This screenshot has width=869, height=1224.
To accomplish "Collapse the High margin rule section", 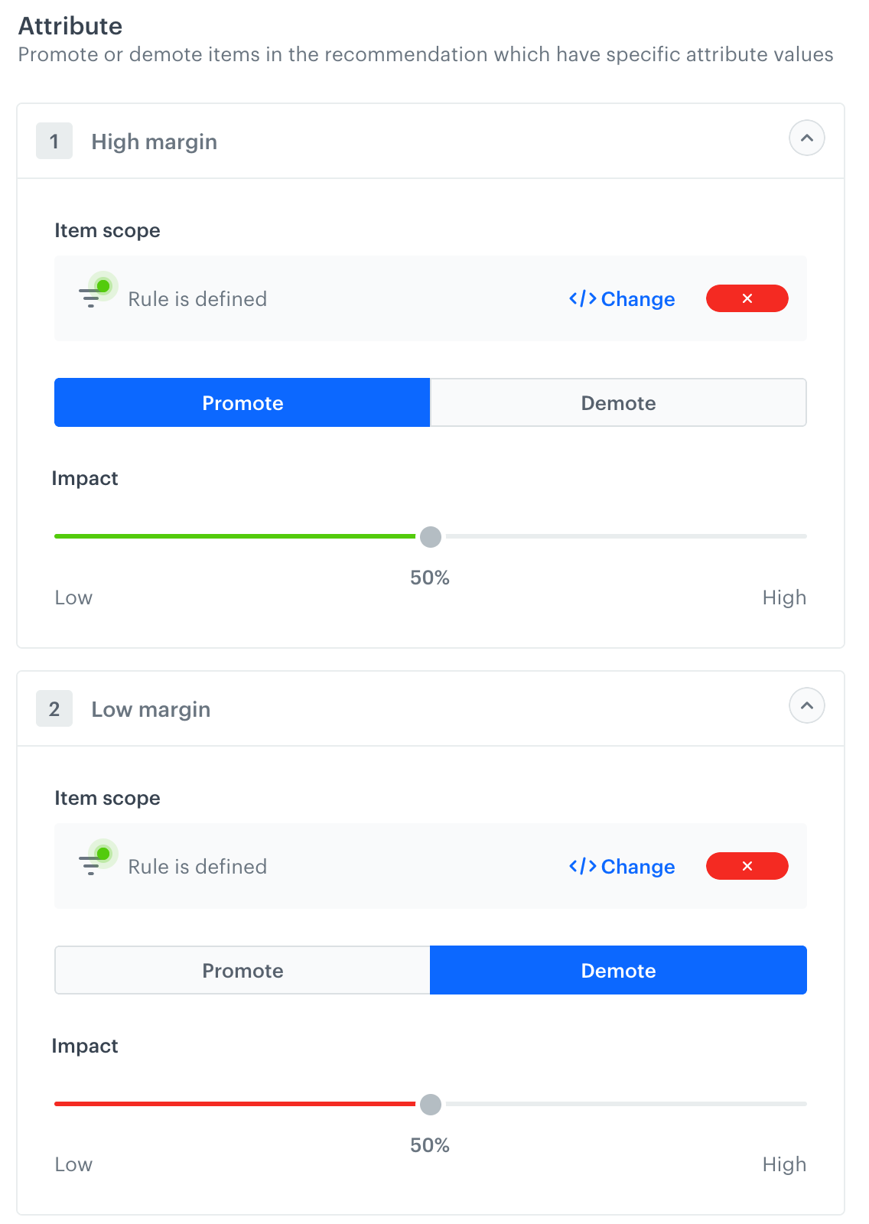I will pos(806,138).
